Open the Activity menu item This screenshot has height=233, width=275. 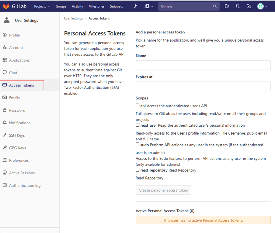coord(77,6)
